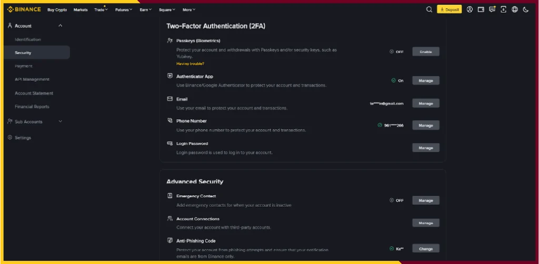Manage the Authenticator App
Image resolution: width=539 pixels, height=264 pixels.
point(426,81)
